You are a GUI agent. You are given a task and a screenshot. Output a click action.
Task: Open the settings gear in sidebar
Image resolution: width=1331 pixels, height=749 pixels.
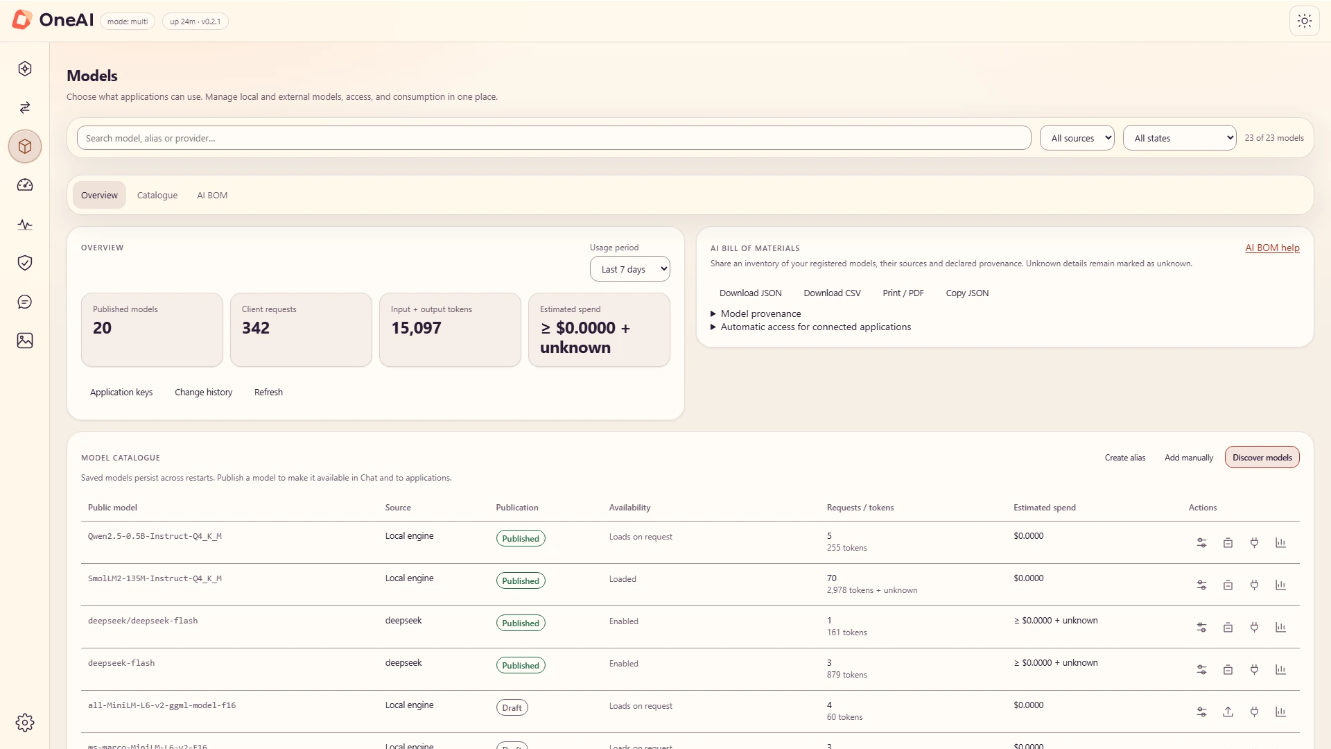[x=25, y=723]
